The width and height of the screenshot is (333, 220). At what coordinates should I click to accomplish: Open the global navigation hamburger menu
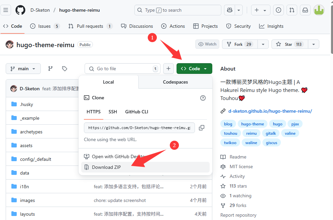[6, 10]
